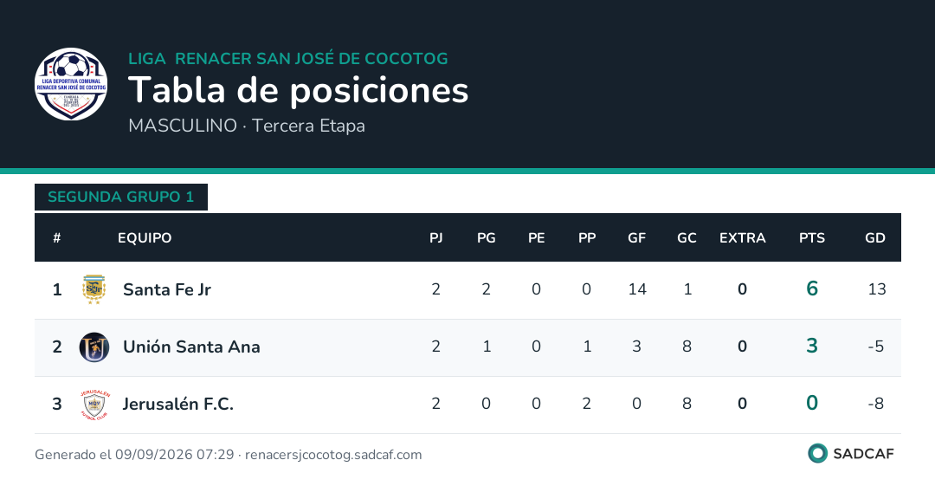Click the Tabla de posiciones heading
This screenshot has height=499, width=935.
pos(298,90)
